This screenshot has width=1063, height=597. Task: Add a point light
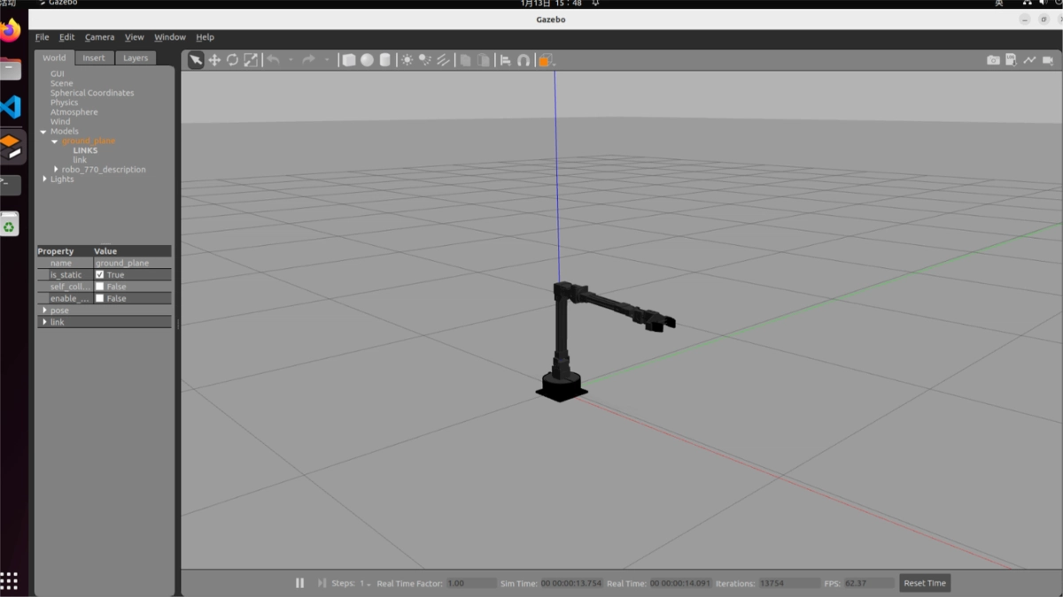tap(407, 60)
